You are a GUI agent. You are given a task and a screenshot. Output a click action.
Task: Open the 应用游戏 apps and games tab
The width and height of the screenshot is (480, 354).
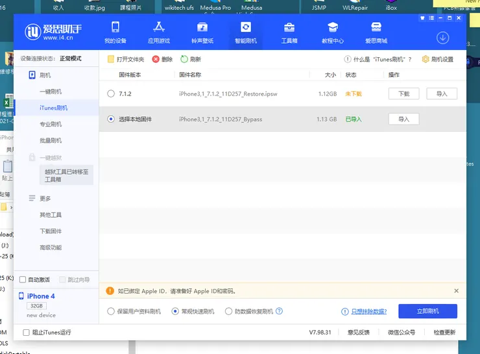pyautogui.click(x=158, y=32)
